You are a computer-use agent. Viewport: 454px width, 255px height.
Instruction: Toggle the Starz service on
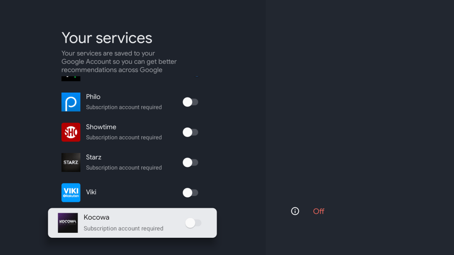point(190,162)
